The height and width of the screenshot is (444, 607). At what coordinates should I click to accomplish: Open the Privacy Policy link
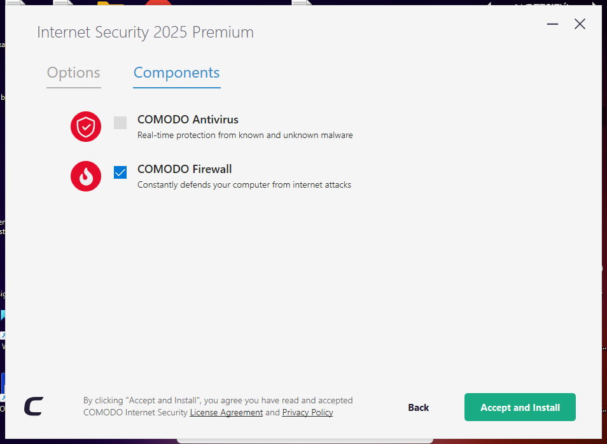pyautogui.click(x=307, y=413)
